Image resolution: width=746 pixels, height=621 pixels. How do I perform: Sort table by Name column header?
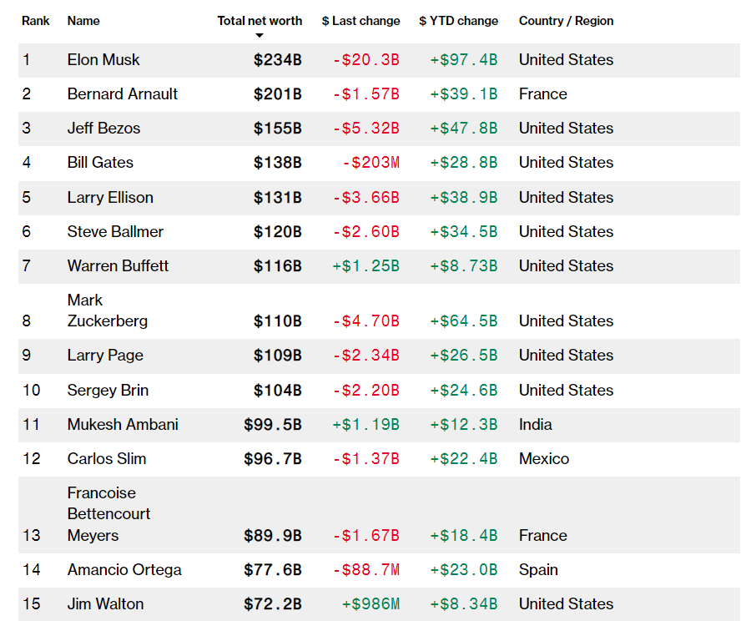83,21
